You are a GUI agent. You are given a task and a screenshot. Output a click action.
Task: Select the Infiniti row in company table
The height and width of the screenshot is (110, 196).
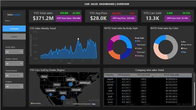click(148, 85)
